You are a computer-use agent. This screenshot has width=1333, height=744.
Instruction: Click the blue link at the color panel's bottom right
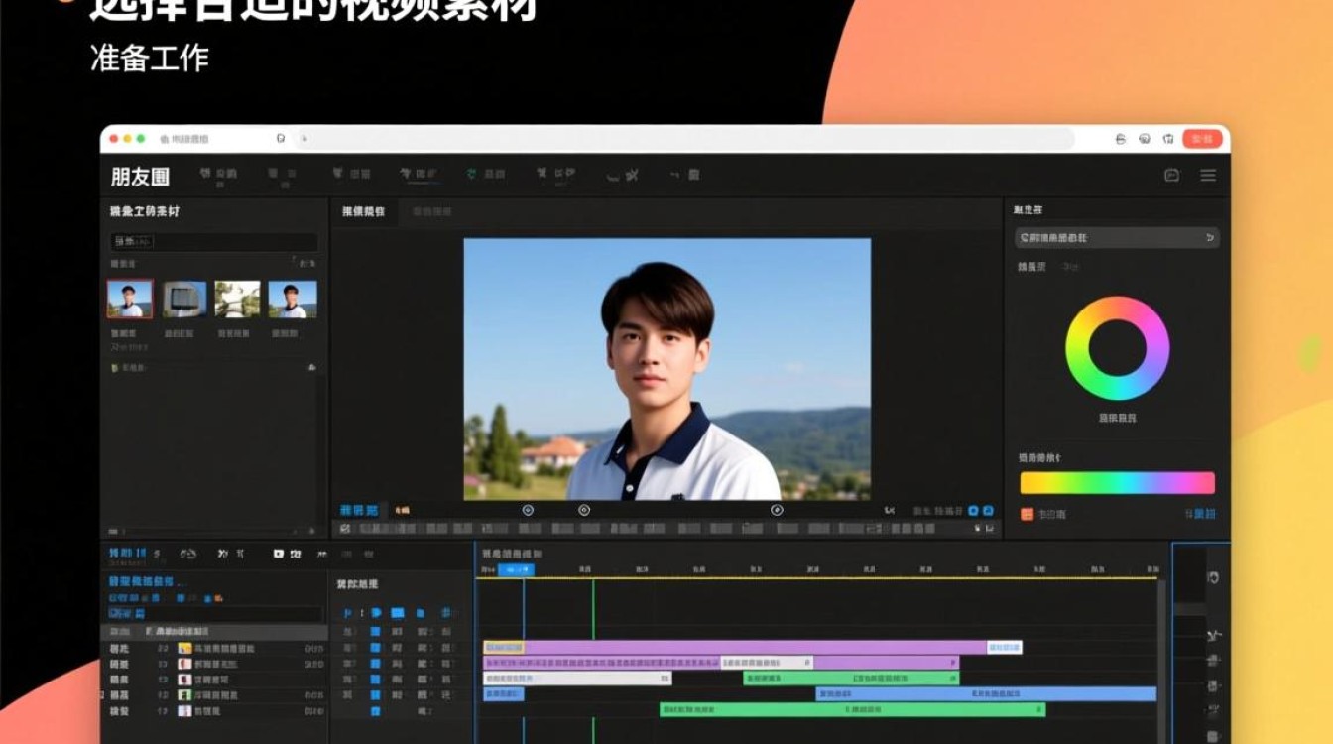tap(1201, 514)
